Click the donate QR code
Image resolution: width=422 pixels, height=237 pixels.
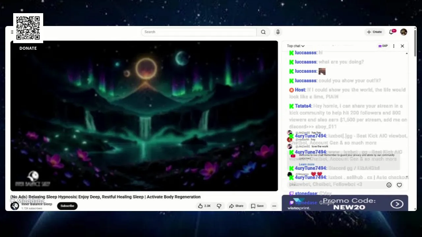click(28, 28)
